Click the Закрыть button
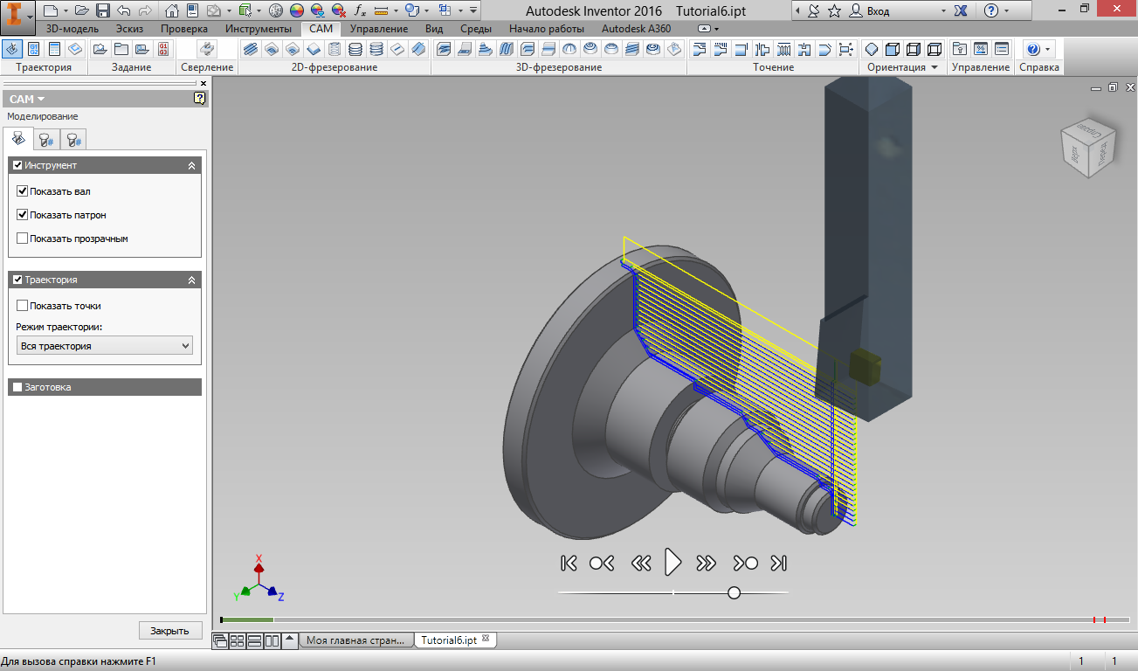 (169, 630)
